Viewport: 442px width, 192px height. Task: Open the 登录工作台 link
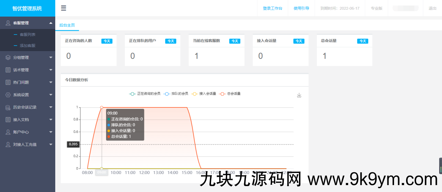(x=272, y=8)
